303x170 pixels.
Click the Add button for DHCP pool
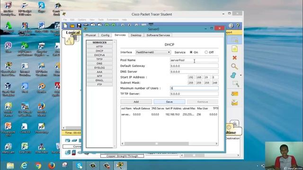tap(136, 102)
